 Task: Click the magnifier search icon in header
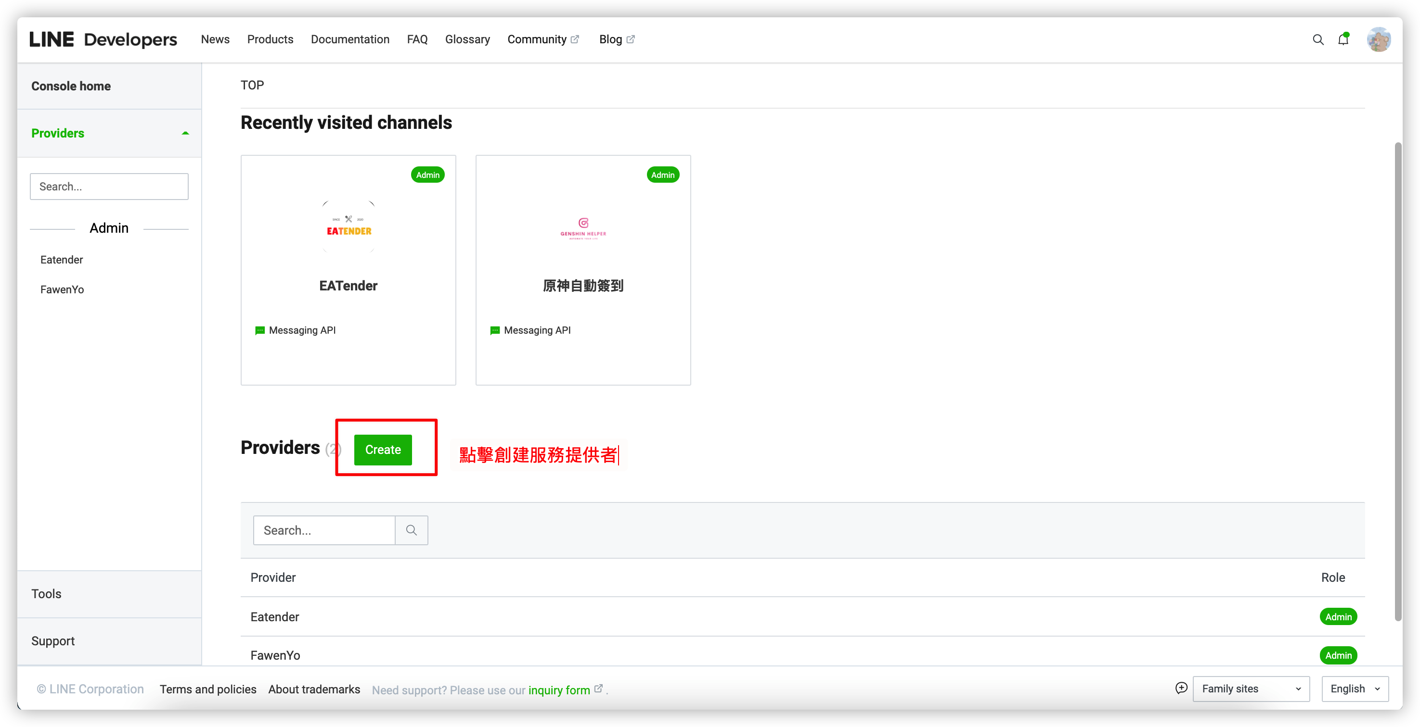(1317, 39)
